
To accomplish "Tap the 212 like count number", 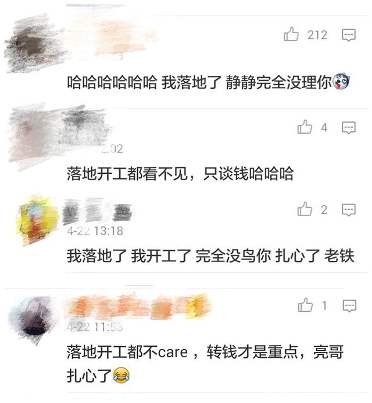I will pos(317,35).
